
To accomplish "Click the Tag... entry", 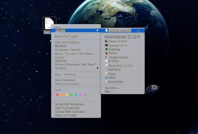I will click(58, 90).
